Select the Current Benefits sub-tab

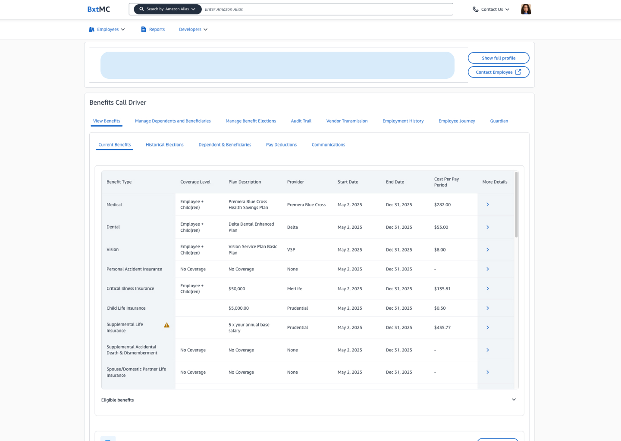114,145
